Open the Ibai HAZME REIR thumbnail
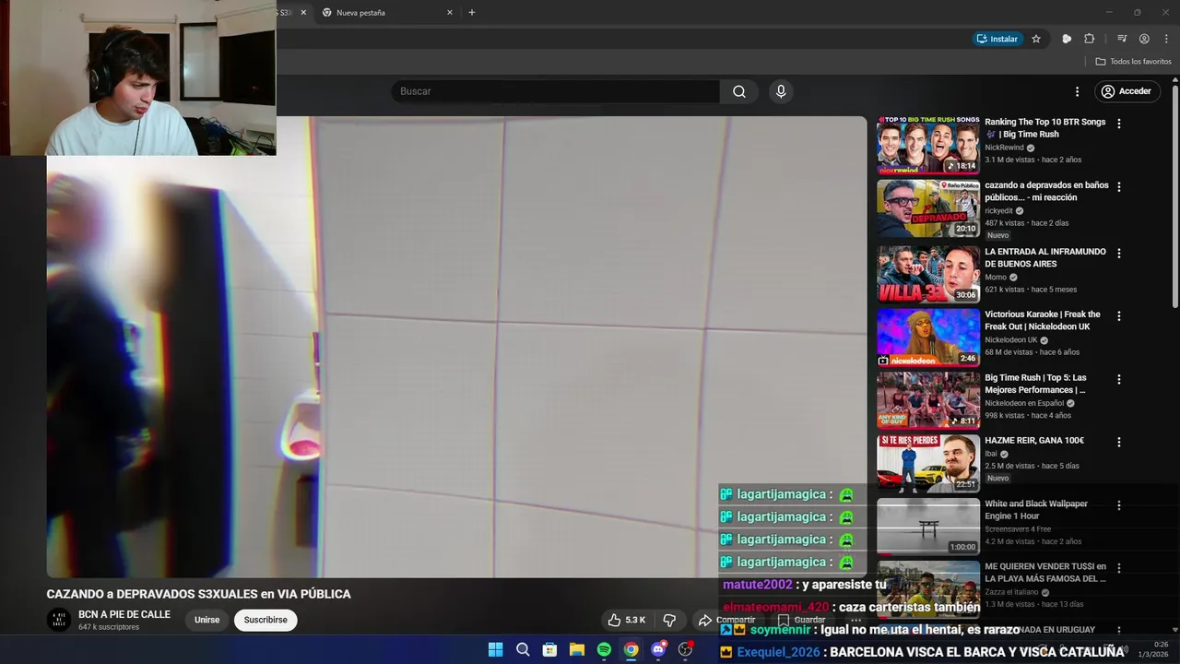Viewport: 1180px width, 664px height. point(928,464)
